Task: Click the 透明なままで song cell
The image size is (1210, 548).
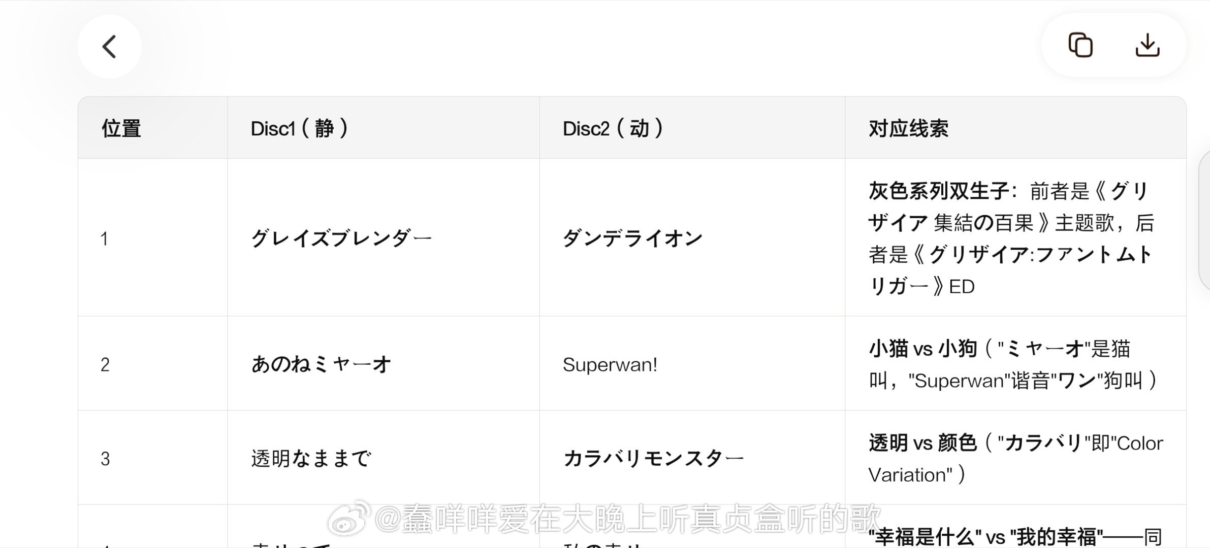Action: pyautogui.click(x=311, y=458)
